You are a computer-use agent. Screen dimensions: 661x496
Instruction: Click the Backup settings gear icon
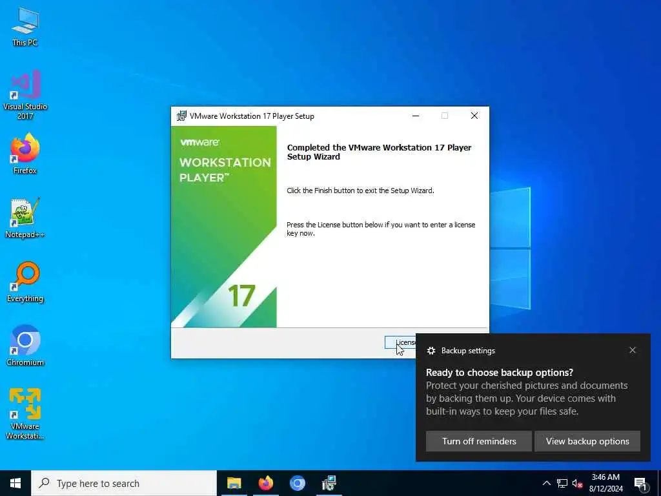pyautogui.click(x=431, y=351)
